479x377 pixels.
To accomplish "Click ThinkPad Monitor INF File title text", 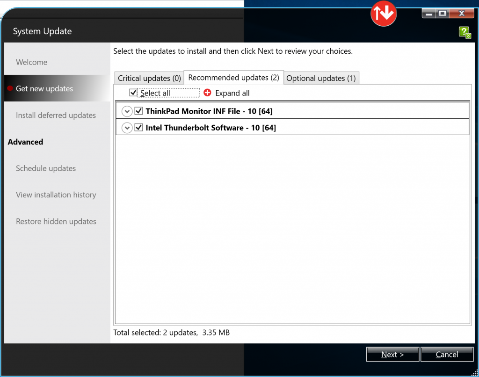I will click(x=209, y=111).
